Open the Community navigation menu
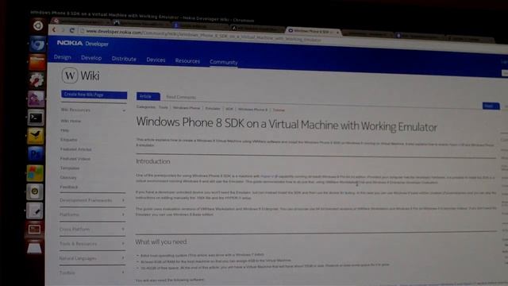 [x=224, y=62]
